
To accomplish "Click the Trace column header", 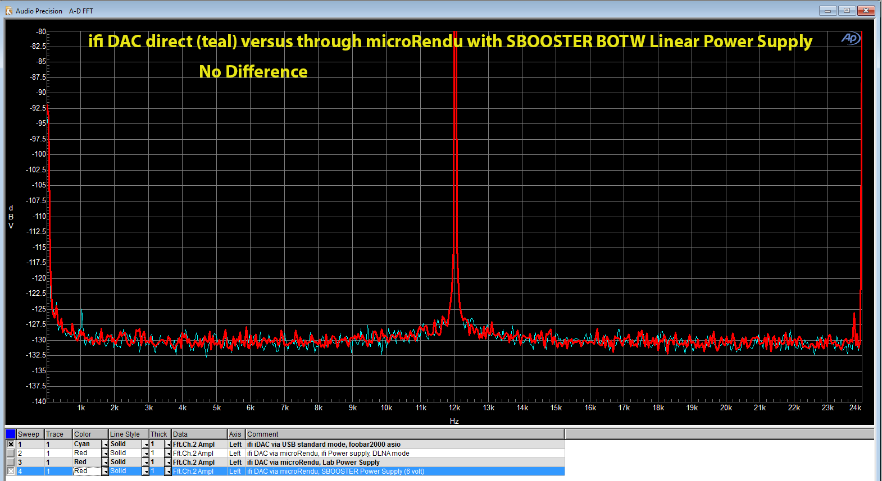I will coord(58,434).
